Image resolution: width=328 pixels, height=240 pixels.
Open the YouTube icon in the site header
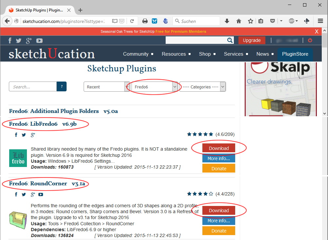click(x=39, y=41)
